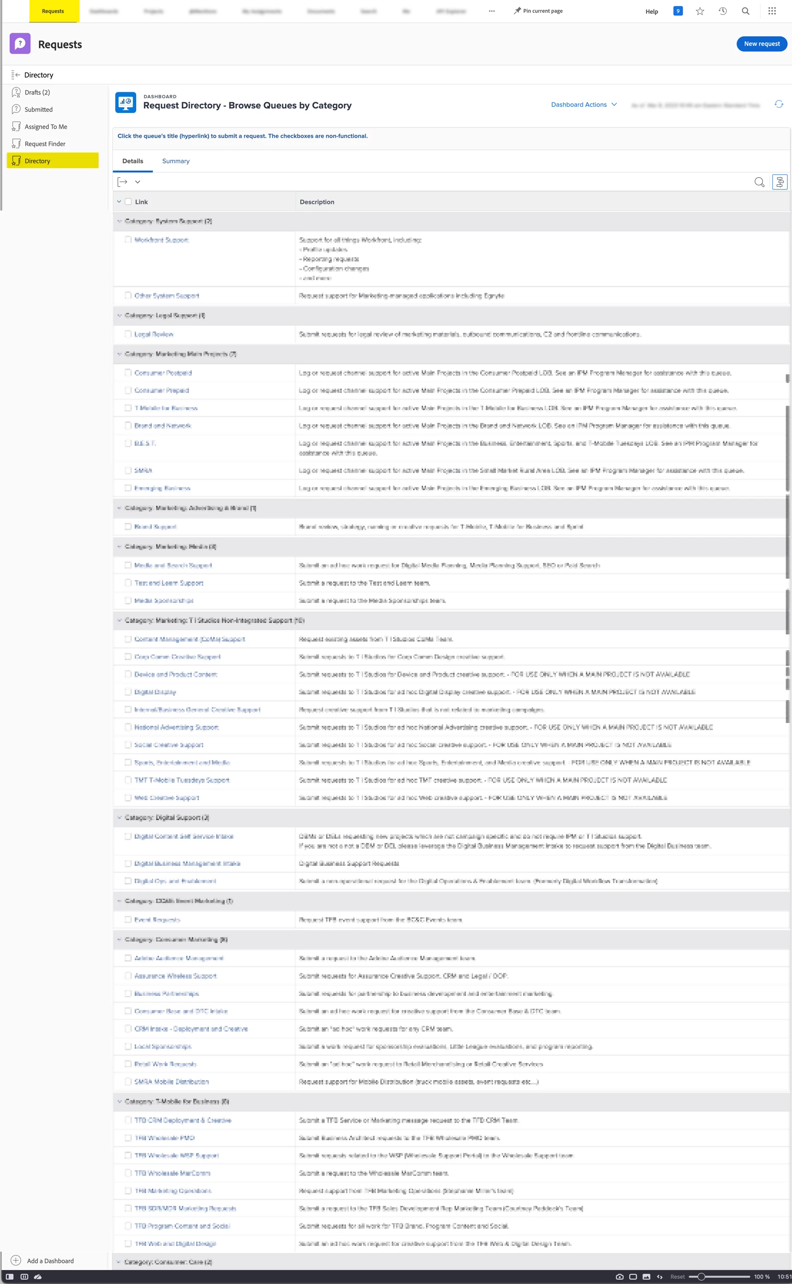Open Drafts (2) in the sidebar

pos(37,92)
